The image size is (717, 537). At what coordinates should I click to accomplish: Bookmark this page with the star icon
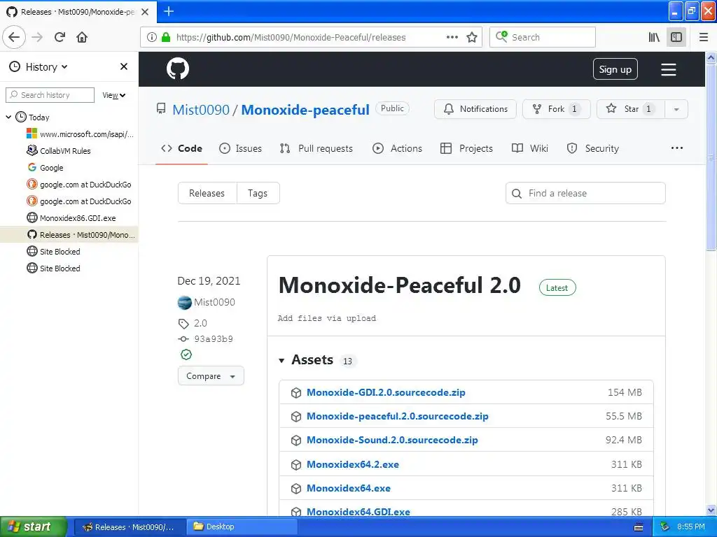pos(472,37)
